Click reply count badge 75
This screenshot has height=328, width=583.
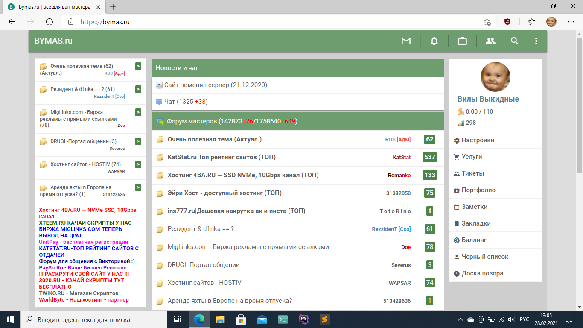(x=430, y=193)
